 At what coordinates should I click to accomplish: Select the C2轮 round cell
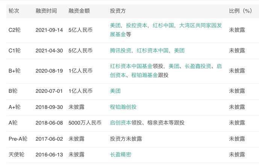click(x=15, y=30)
